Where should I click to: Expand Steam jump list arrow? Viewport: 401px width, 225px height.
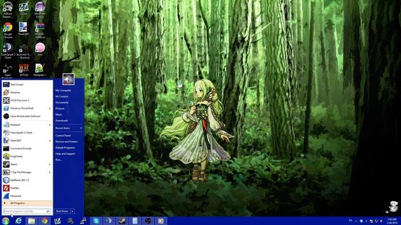tap(49, 164)
